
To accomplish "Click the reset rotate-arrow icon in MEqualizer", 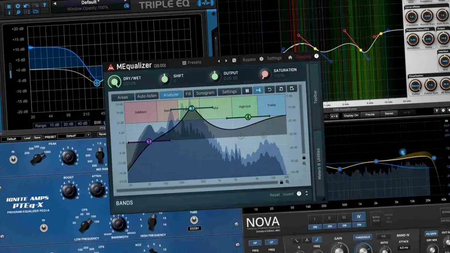I will click(x=269, y=89).
